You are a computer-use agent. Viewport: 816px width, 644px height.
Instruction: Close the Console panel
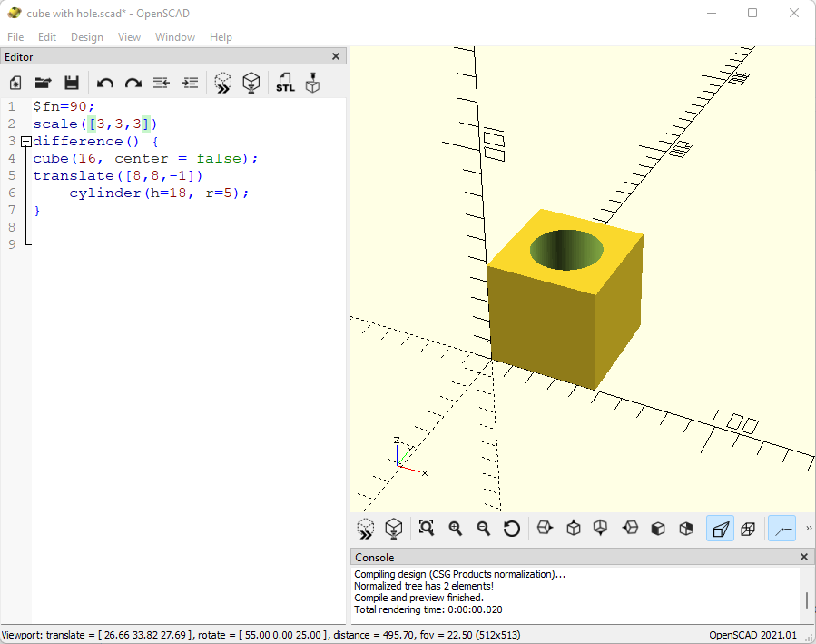[x=803, y=557]
